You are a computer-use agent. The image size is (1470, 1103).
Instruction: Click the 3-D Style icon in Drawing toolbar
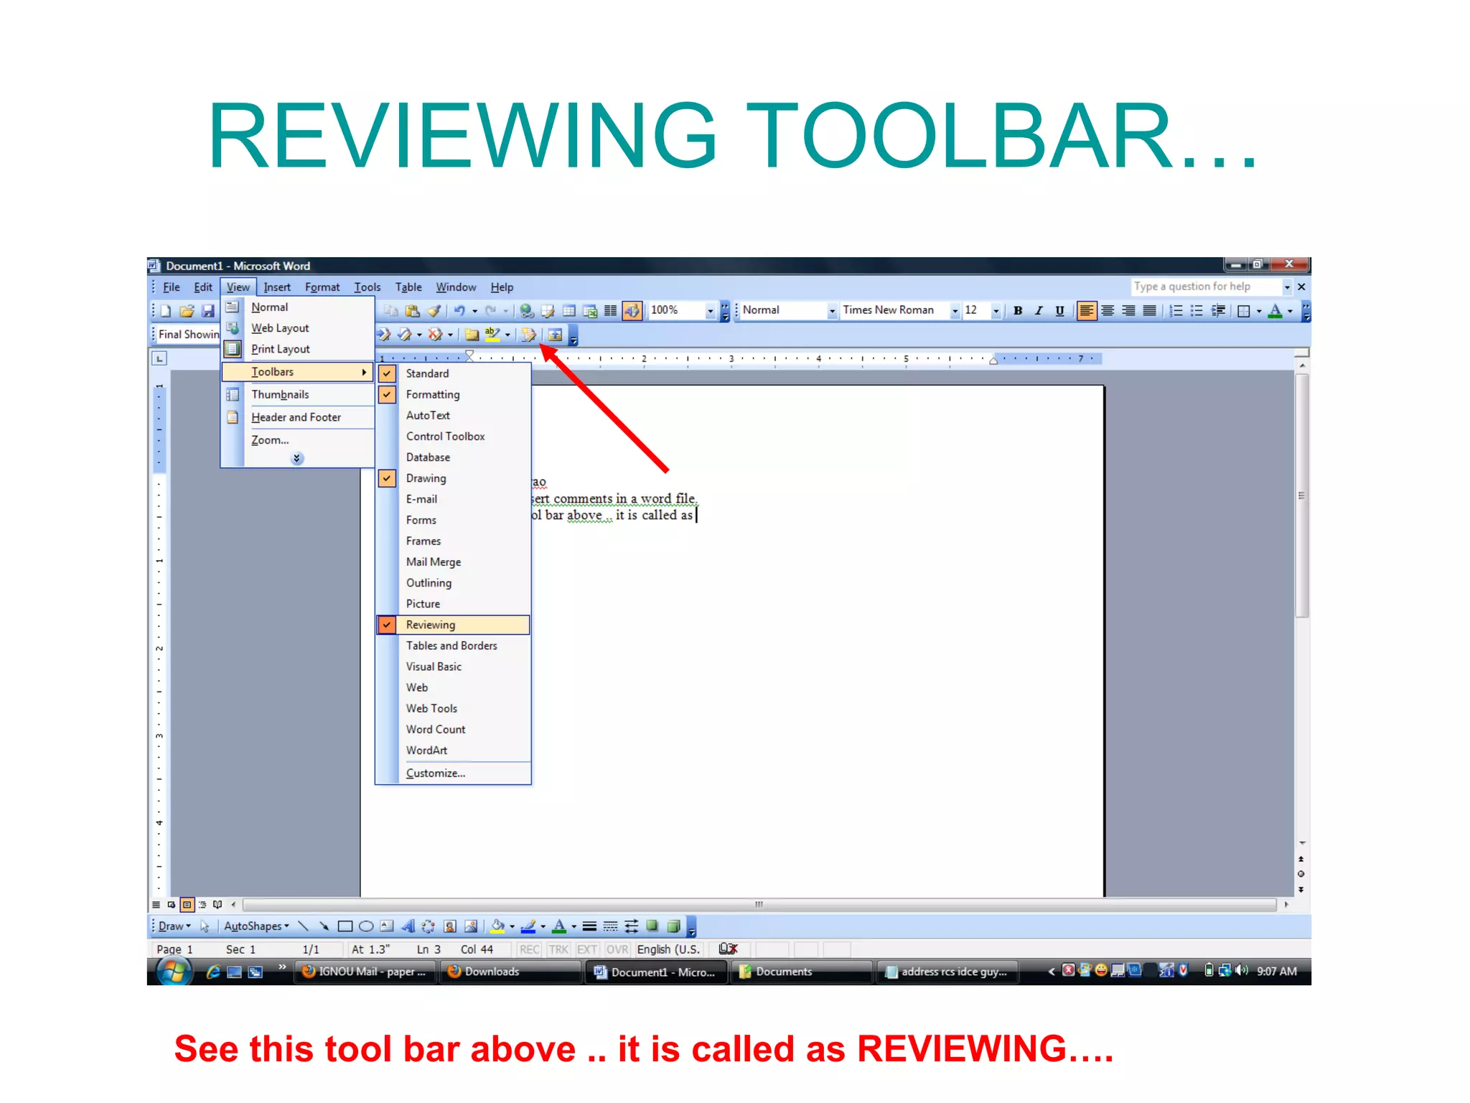pos(673,926)
